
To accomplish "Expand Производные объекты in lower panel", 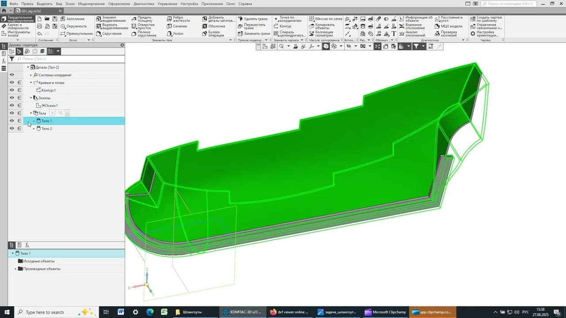I will [x=15, y=269].
